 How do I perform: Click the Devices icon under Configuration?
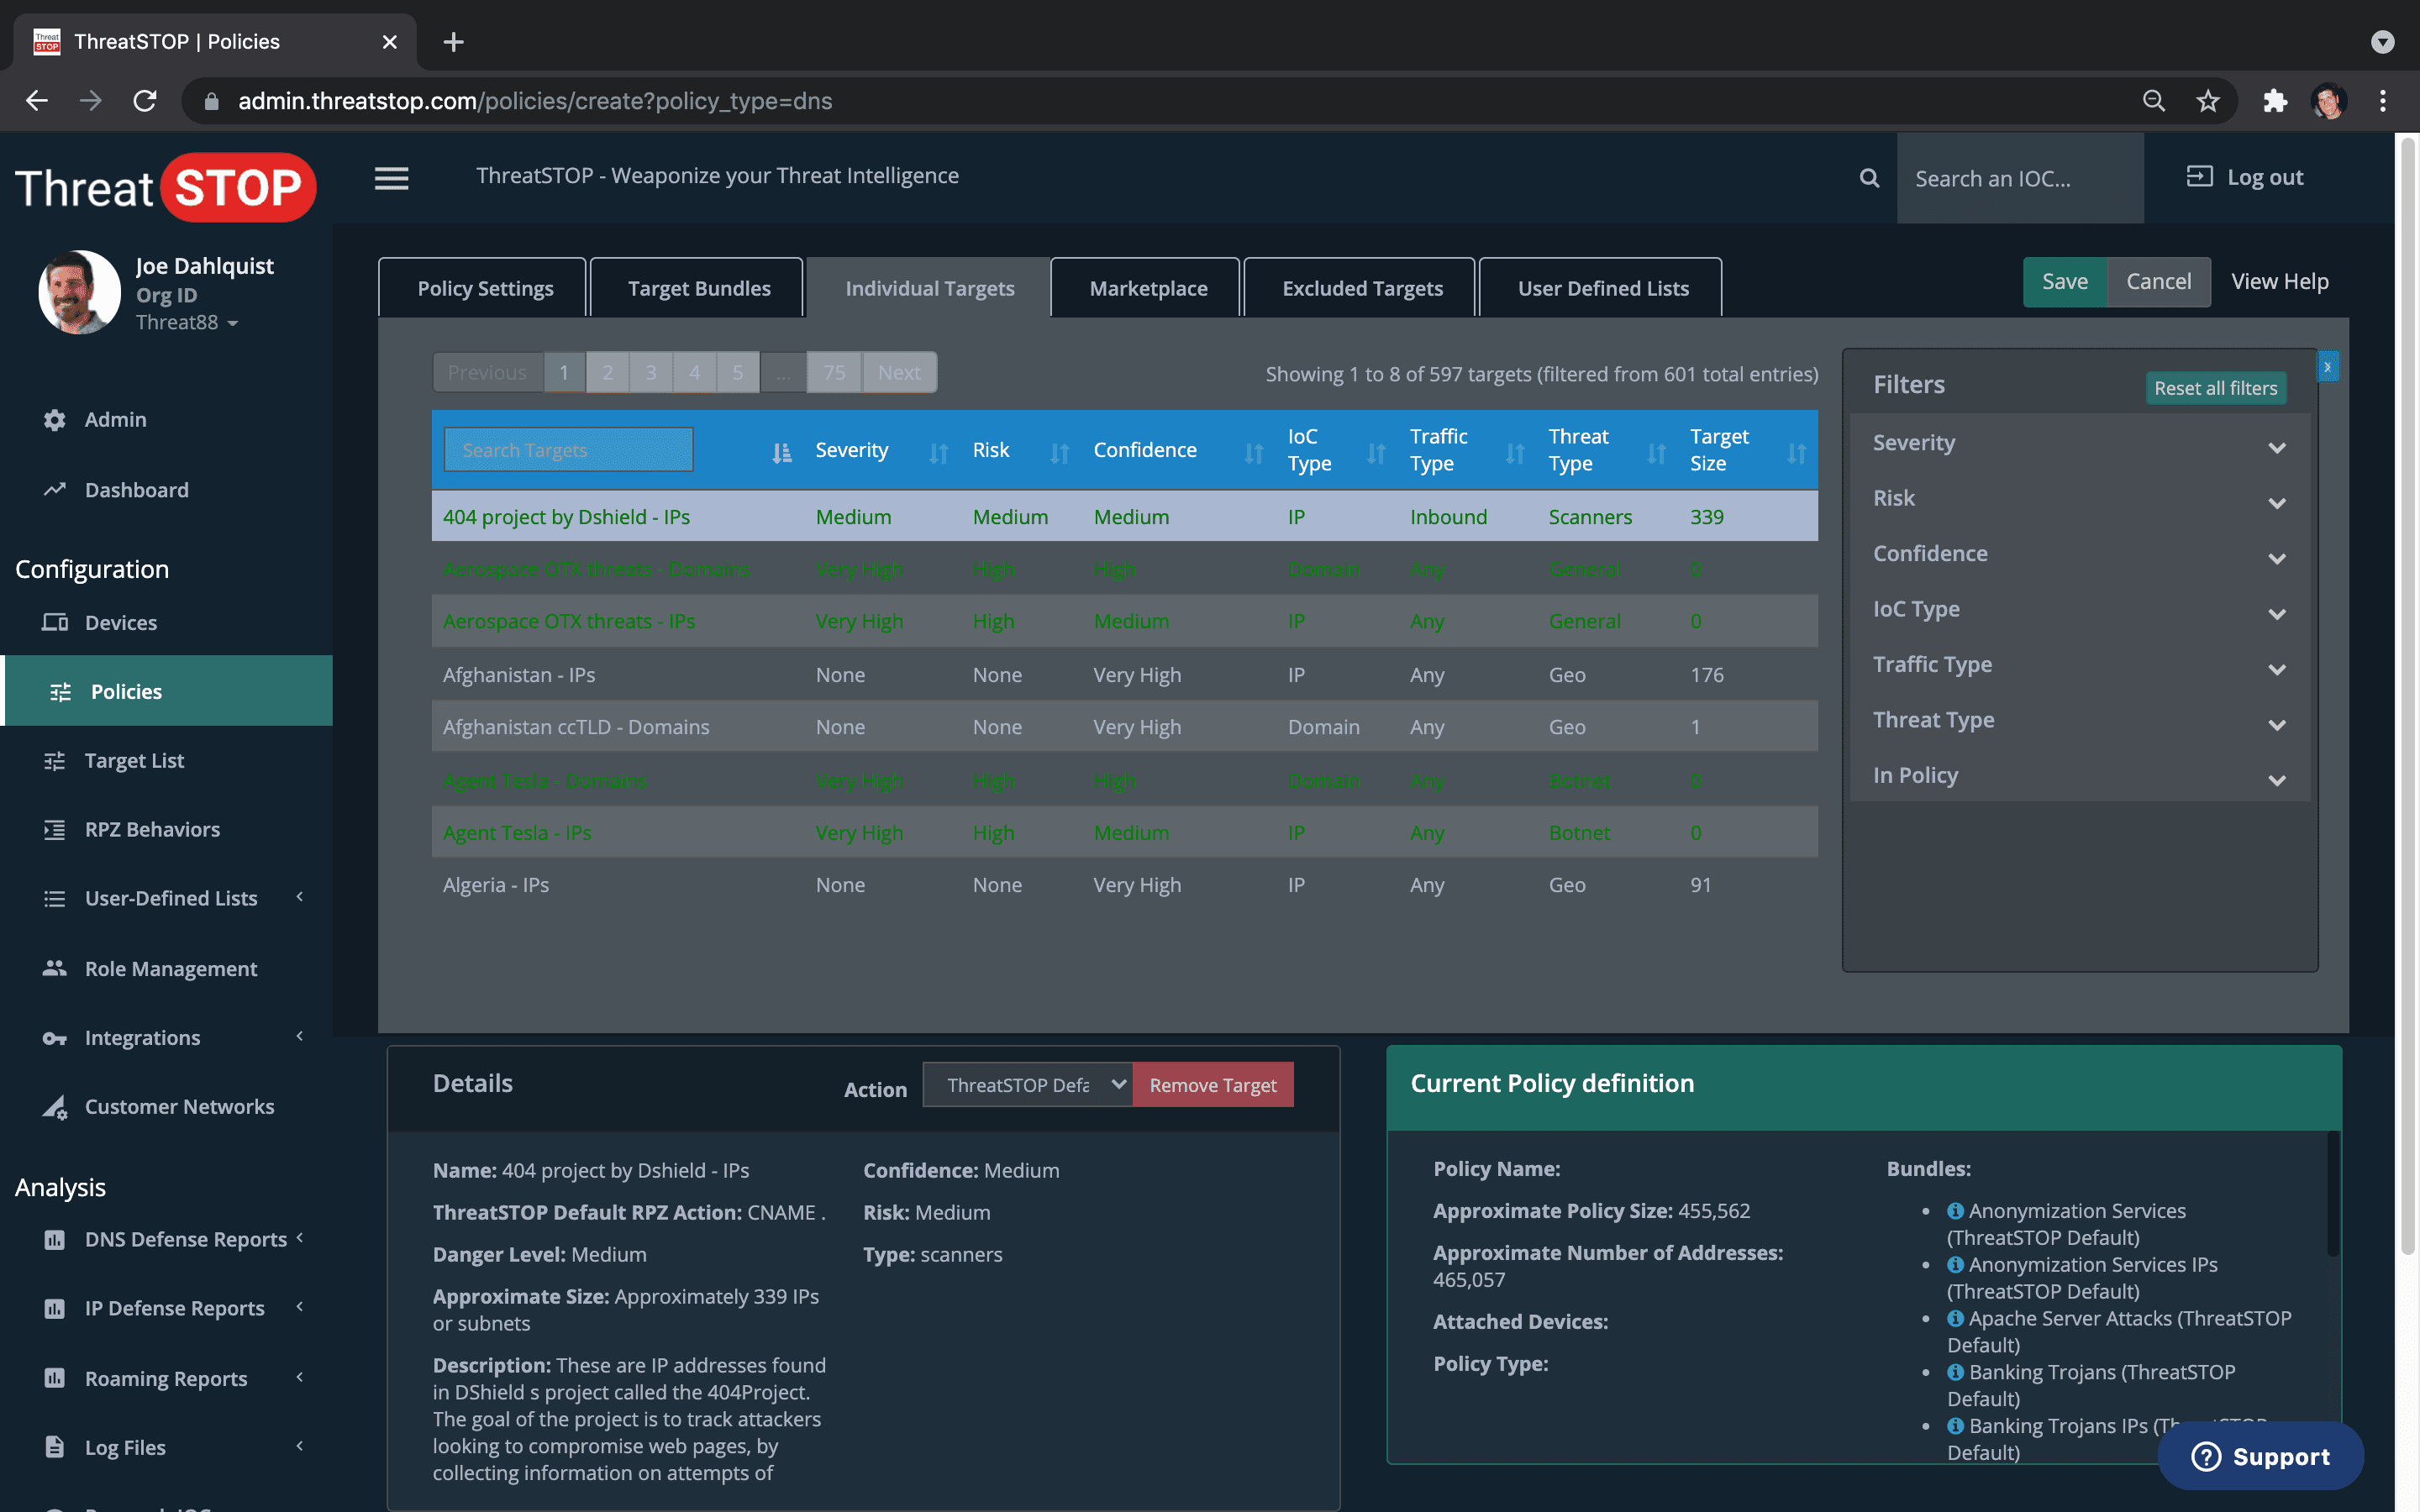pyautogui.click(x=55, y=621)
